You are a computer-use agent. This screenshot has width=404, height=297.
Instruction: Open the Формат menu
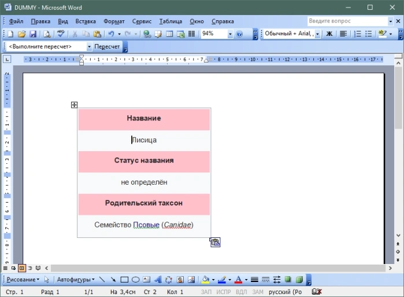tap(114, 21)
